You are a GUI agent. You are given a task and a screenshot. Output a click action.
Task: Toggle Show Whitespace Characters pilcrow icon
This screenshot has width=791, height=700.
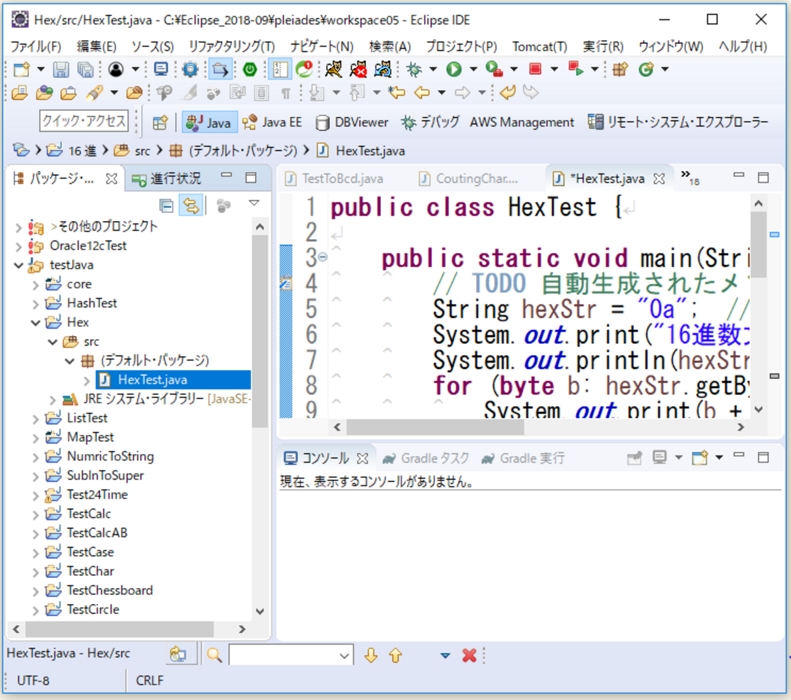(x=285, y=93)
